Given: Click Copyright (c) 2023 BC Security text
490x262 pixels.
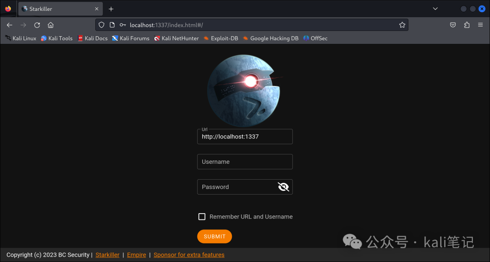Looking at the screenshot, I should (48, 255).
